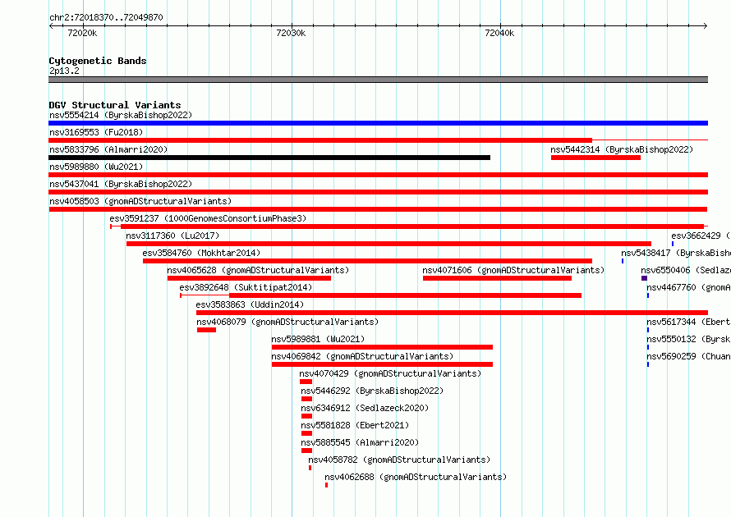The image size is (731, 517).
Task: Select nsv4071606 (gnomADStructuralVariants) label
Action: pos(513,270)
